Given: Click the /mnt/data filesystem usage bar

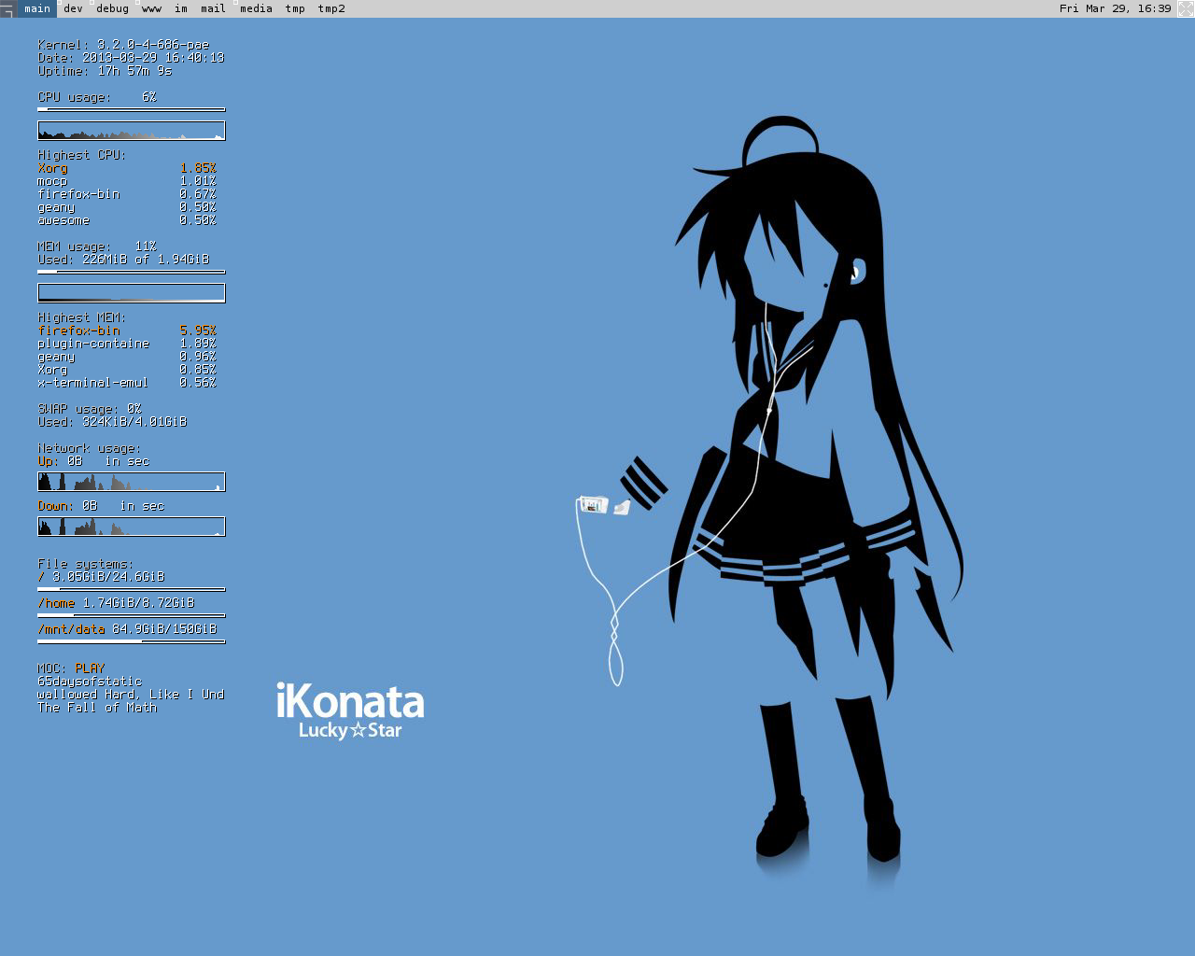Looking at the screenshot, I should (131, 641).
